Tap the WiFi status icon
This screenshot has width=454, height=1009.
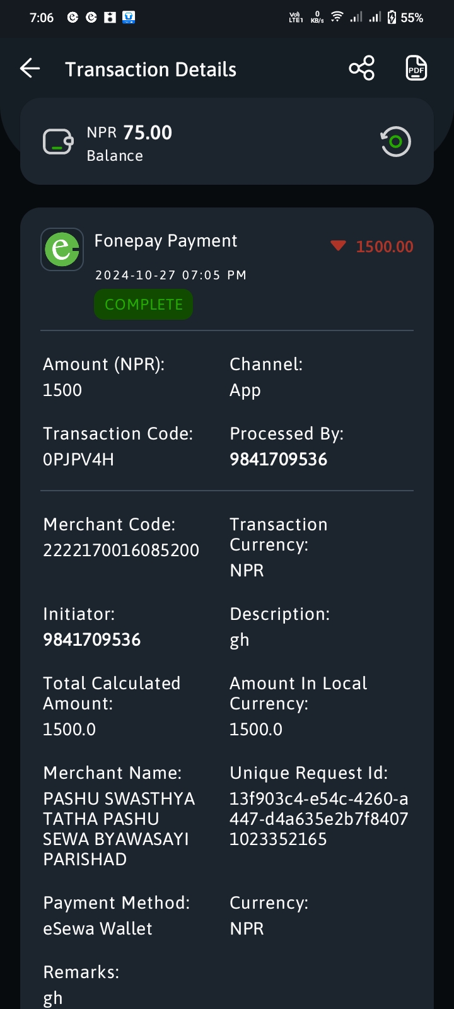[337, 17]
